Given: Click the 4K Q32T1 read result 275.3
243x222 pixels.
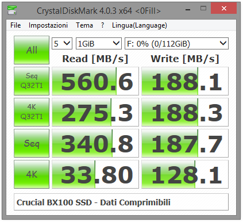Looking at the screenshot, I should [95, 112].
